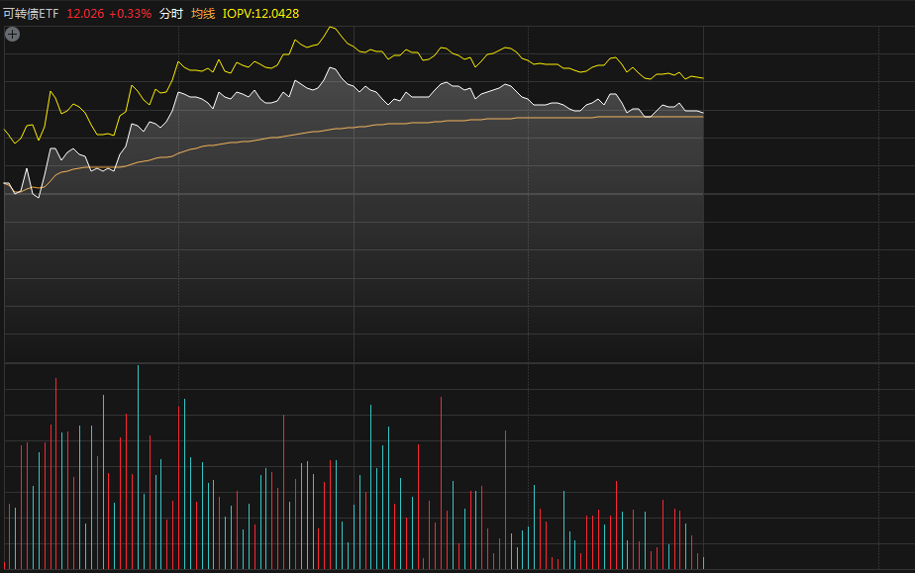The height and width of the screenshot is (573, 915).
Task: Click the IOPV:12.0428 indicator label
Action: [x=260, y=14]
